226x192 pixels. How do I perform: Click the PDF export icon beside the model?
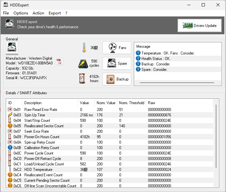(60, 62)
